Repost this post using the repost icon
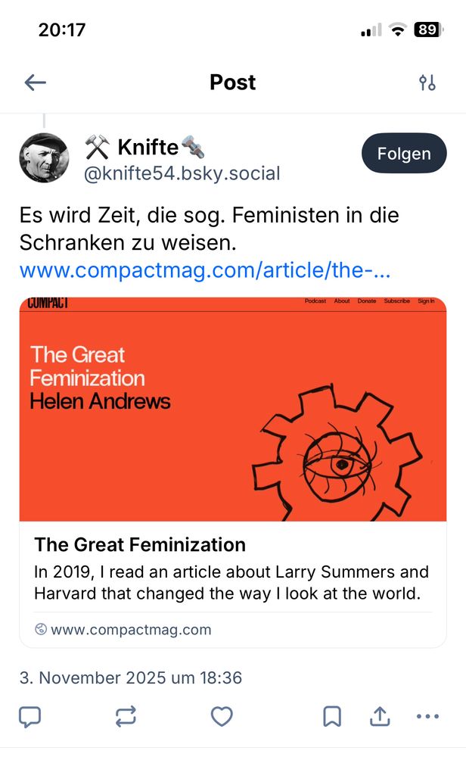This screenshot has height=757, width=466. pos(126,715)
